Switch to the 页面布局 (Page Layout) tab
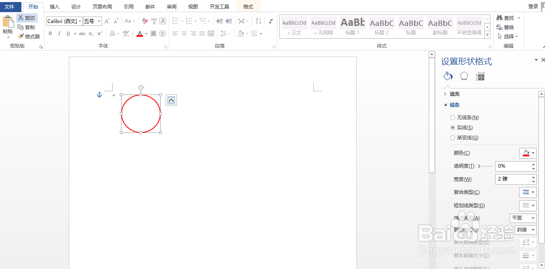The width and height of the screenshot is (545, 269). click(102, 6)
